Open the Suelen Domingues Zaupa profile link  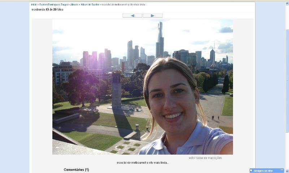[x=53, y=5]
